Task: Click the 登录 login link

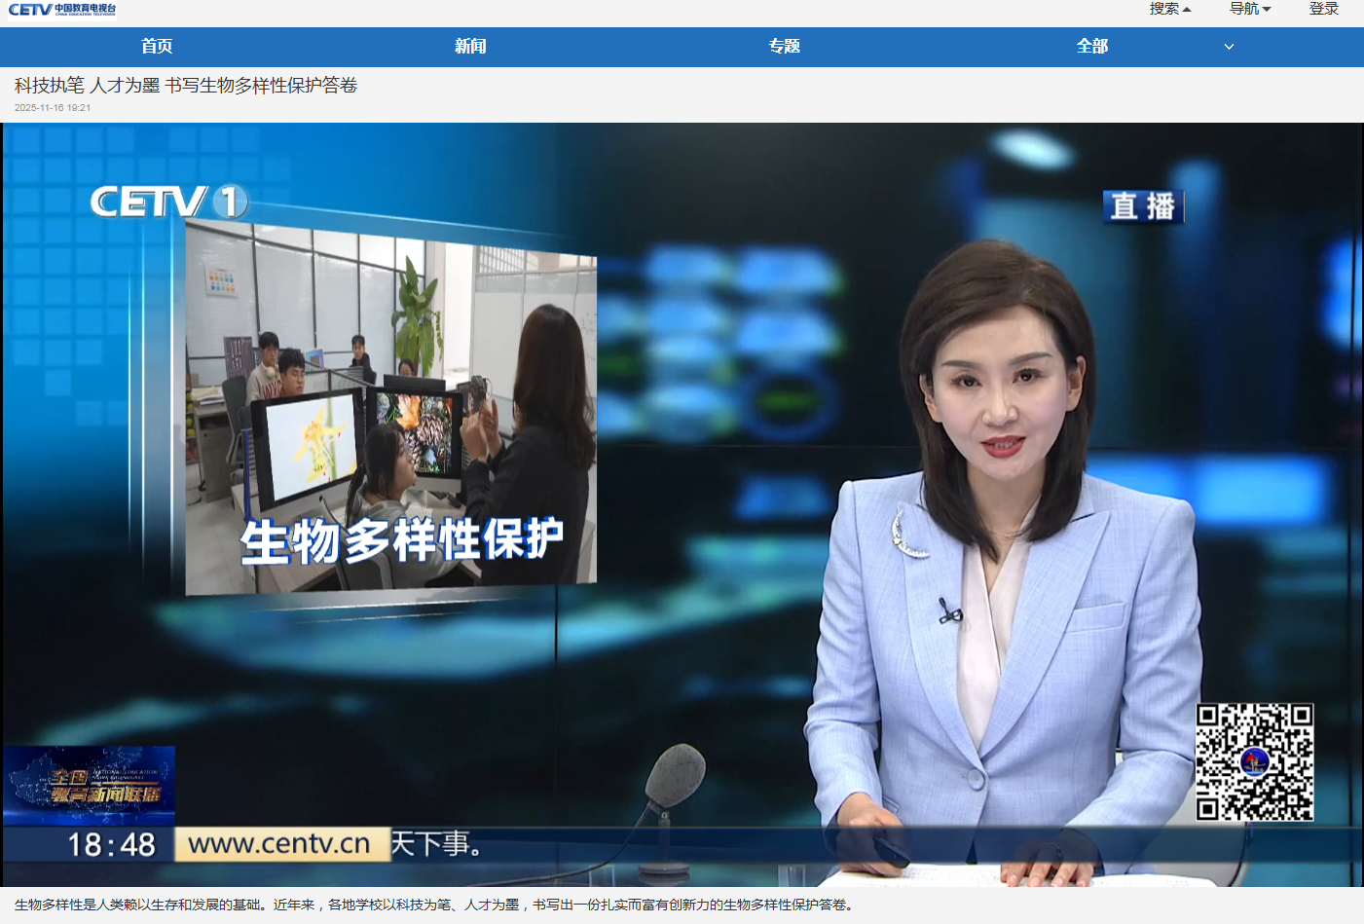Action: (1323, 9)
